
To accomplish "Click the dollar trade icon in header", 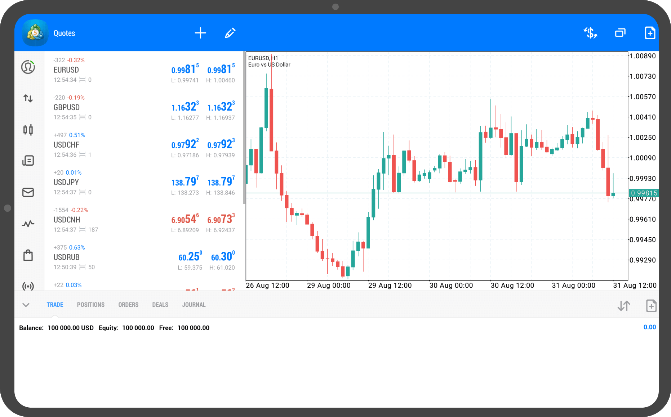I will pyautogui.click(x=590, y=33).
